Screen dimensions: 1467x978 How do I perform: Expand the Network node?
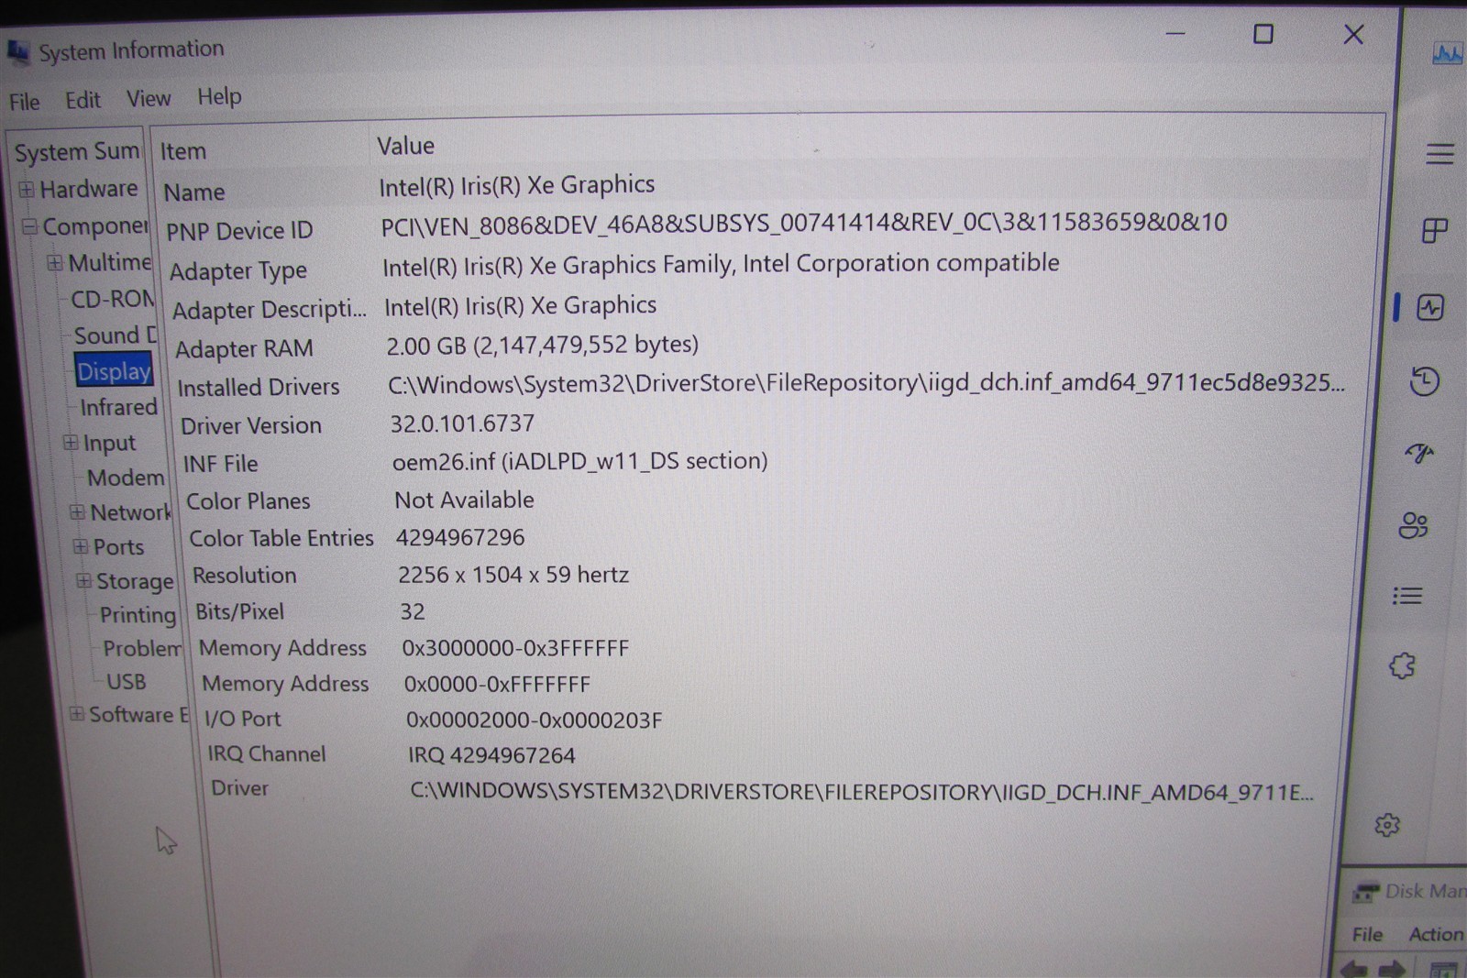78,512
